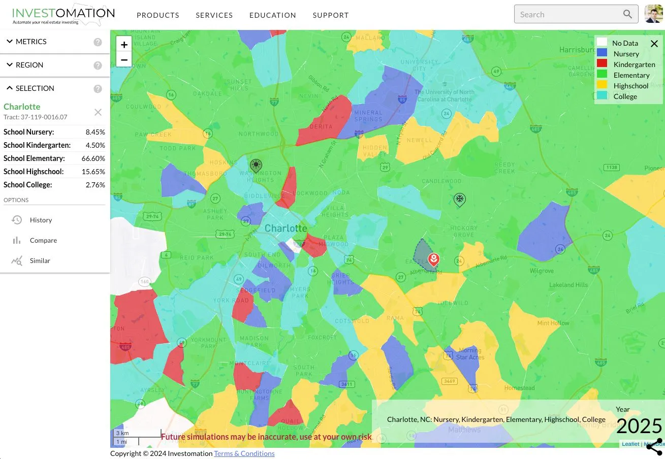Viewport: 665px width, 459px height.
Task: Click the College cyan legend swatch
Action: (602, 95)
